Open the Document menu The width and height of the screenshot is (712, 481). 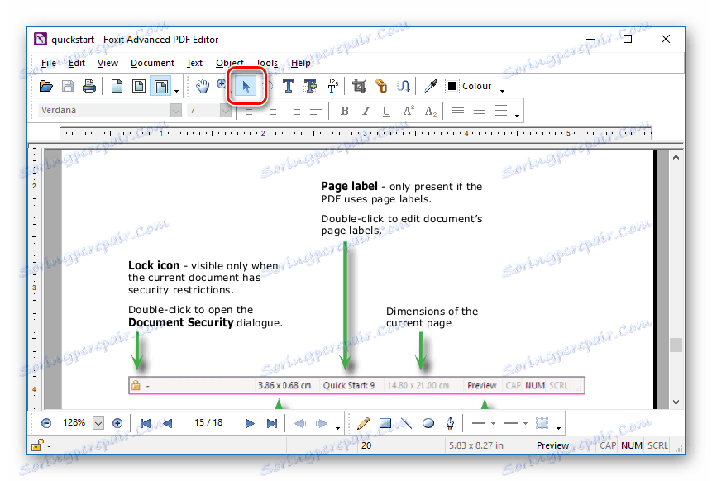(x=152, y=63)
